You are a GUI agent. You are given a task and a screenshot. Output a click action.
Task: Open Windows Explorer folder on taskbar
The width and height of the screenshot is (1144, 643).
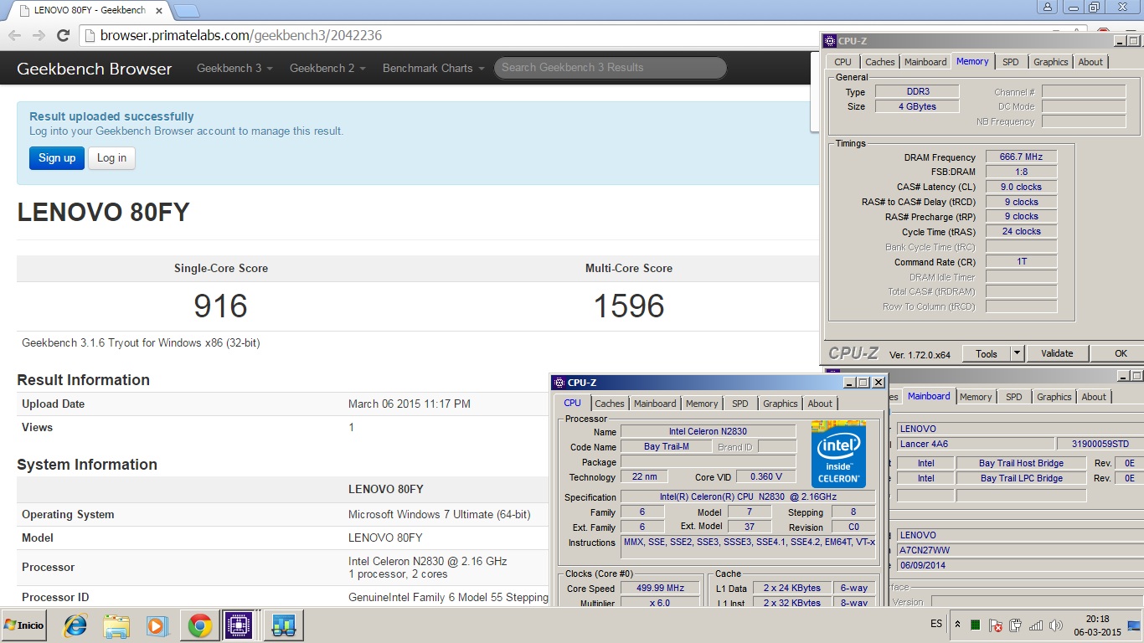(x=116, y=625)
